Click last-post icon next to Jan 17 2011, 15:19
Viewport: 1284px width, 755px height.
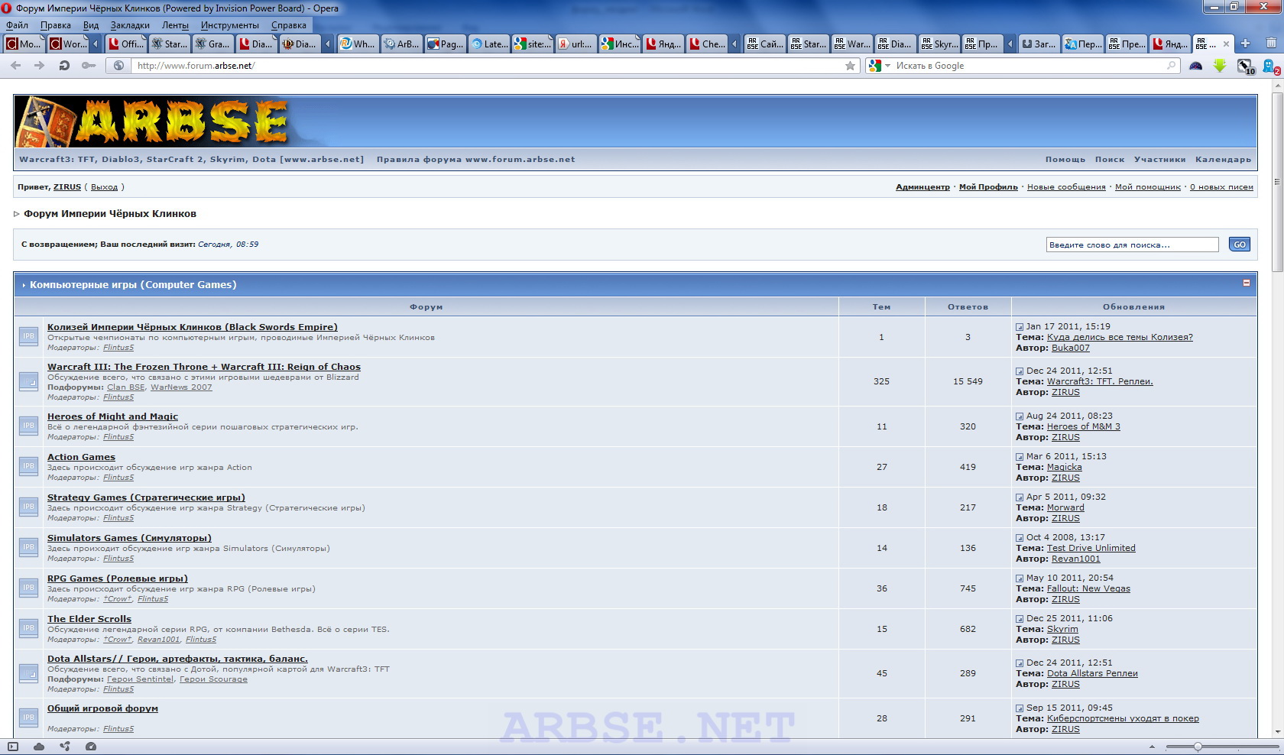click(1020, 327)
